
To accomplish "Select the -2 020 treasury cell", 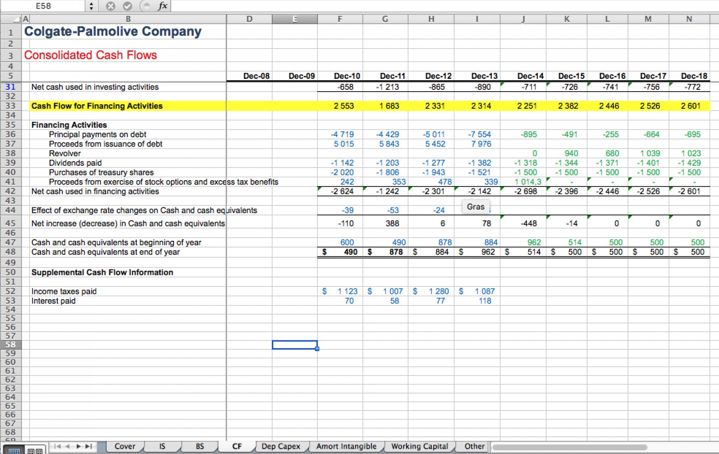I will click(340, 172).
